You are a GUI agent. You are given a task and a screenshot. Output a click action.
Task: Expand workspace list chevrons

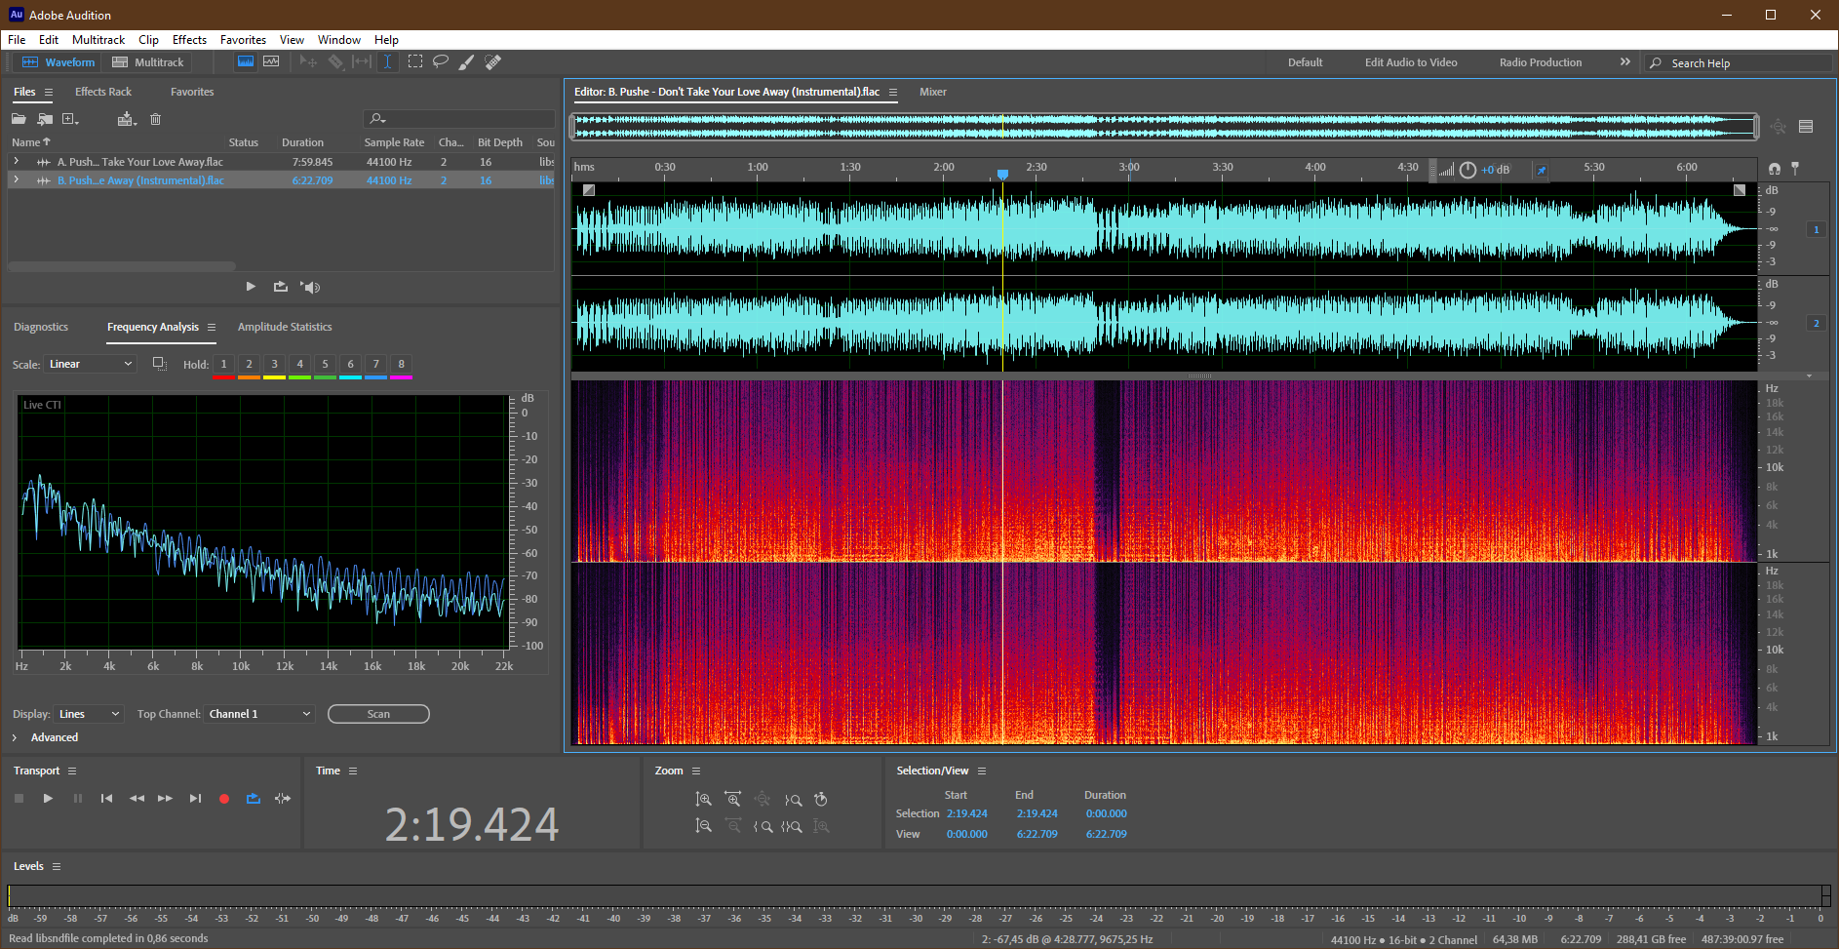pos(1624,61)
